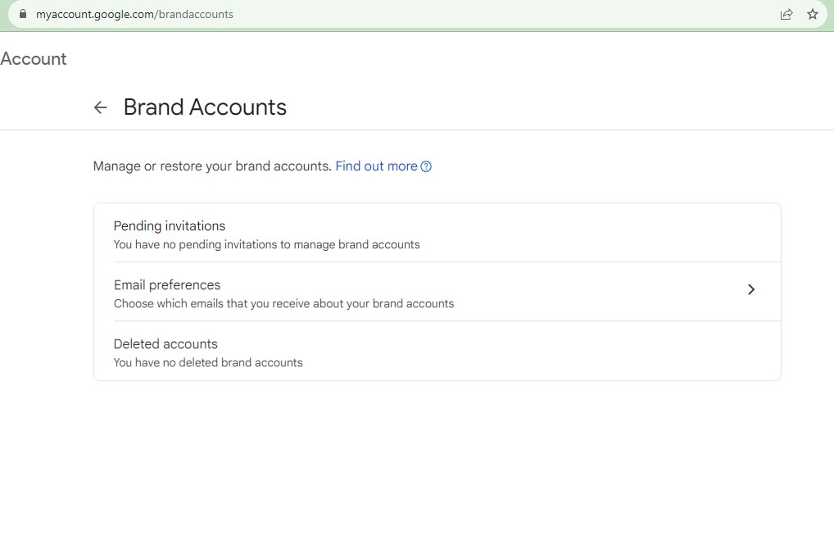Bookmark this page with the star icon

812,15
